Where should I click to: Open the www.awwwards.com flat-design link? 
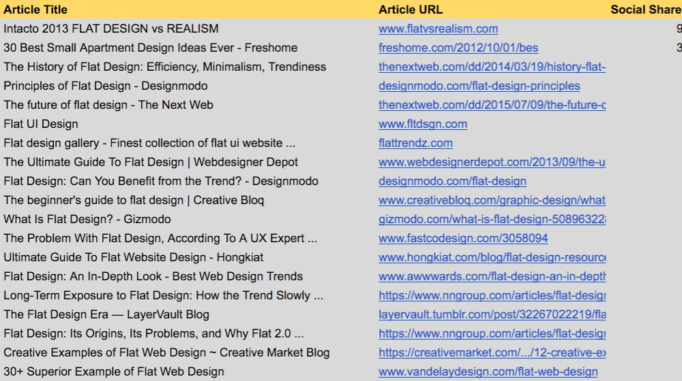point(492,277)
